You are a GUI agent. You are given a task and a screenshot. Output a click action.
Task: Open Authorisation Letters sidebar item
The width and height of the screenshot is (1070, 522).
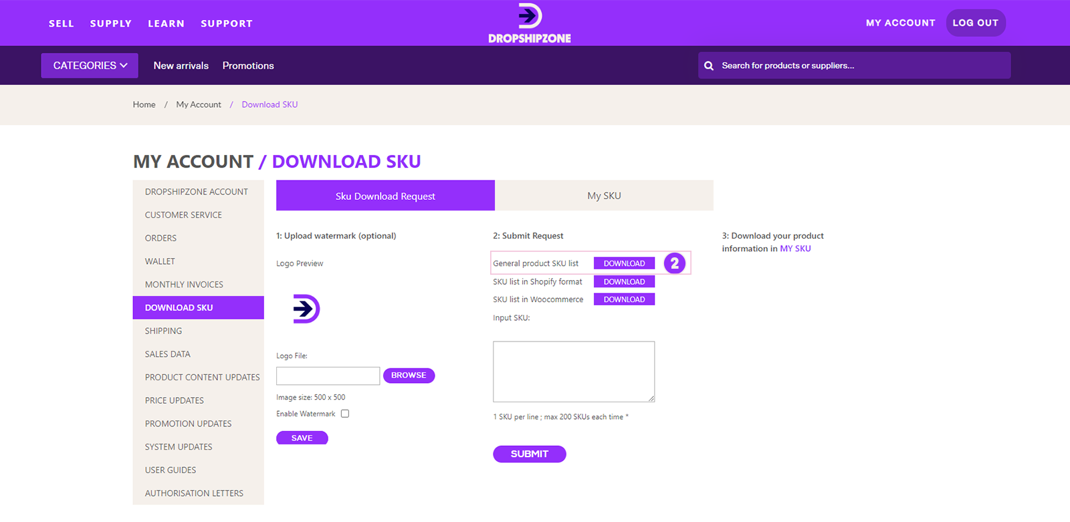[198, 493]
